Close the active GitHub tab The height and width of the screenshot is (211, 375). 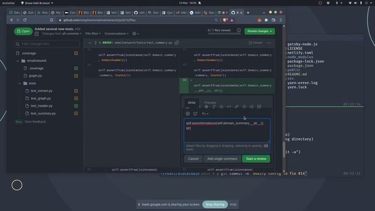[241, 13]
